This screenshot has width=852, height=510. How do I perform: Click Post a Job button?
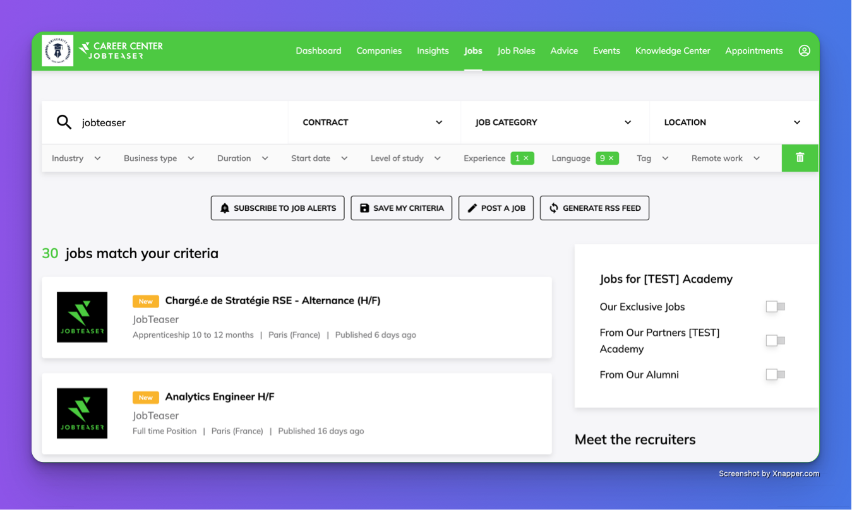(x=496, y=208)
